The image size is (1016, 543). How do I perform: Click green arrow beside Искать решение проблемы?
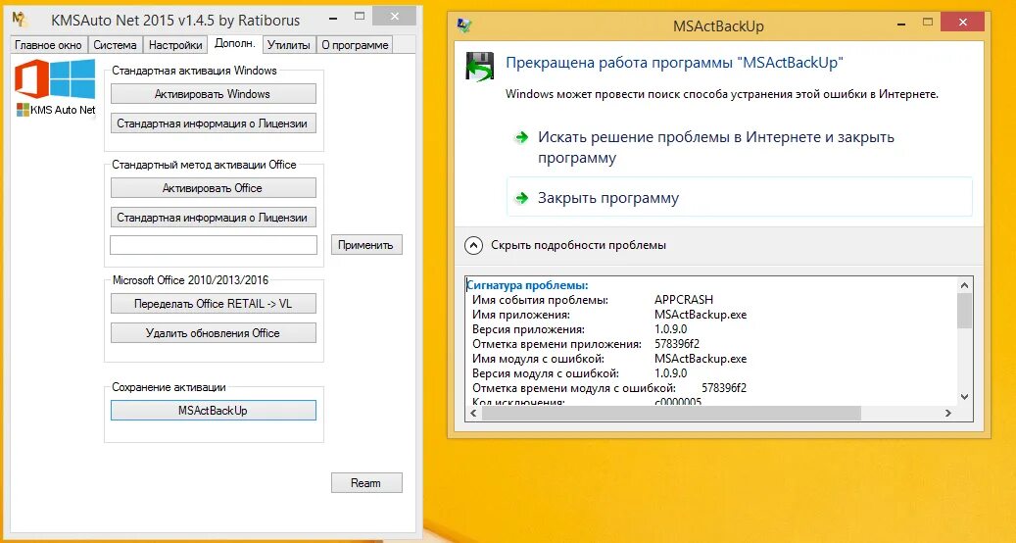pos(521,137)
